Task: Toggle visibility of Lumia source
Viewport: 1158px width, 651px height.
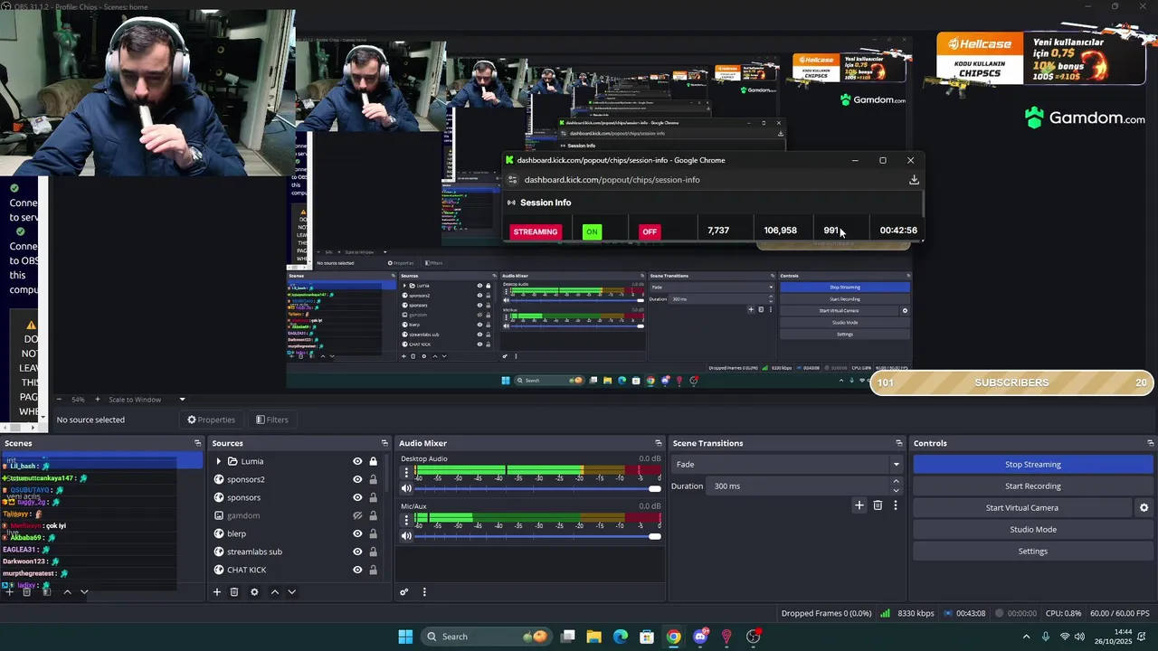Action: (x=357, y=461)
